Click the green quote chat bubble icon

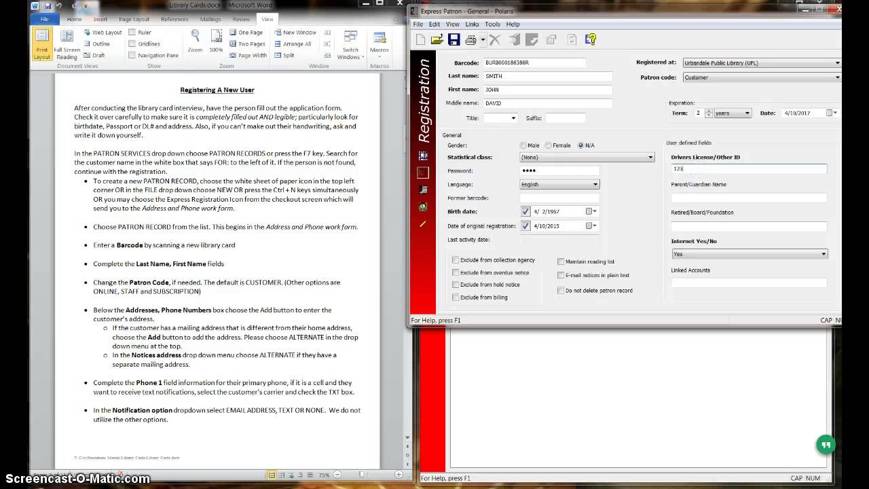click(826, 446)
